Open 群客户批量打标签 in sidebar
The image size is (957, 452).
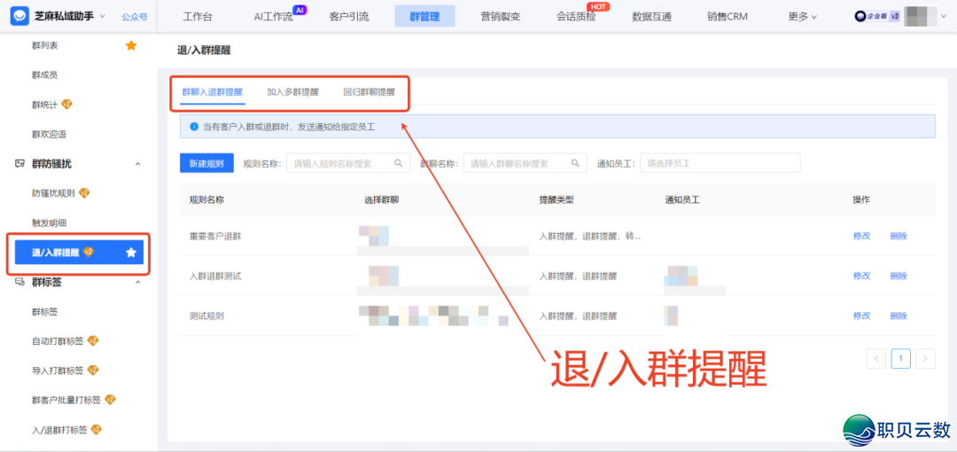[x=66, y=400]
